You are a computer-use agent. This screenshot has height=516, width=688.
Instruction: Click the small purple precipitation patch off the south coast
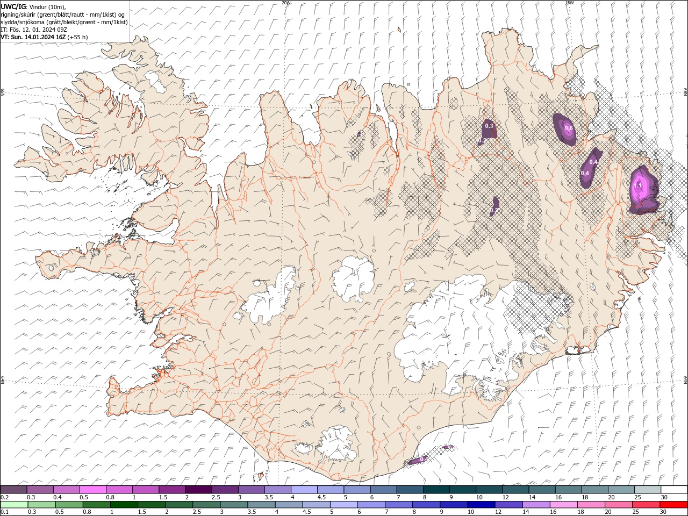click(x=417, y=461)
